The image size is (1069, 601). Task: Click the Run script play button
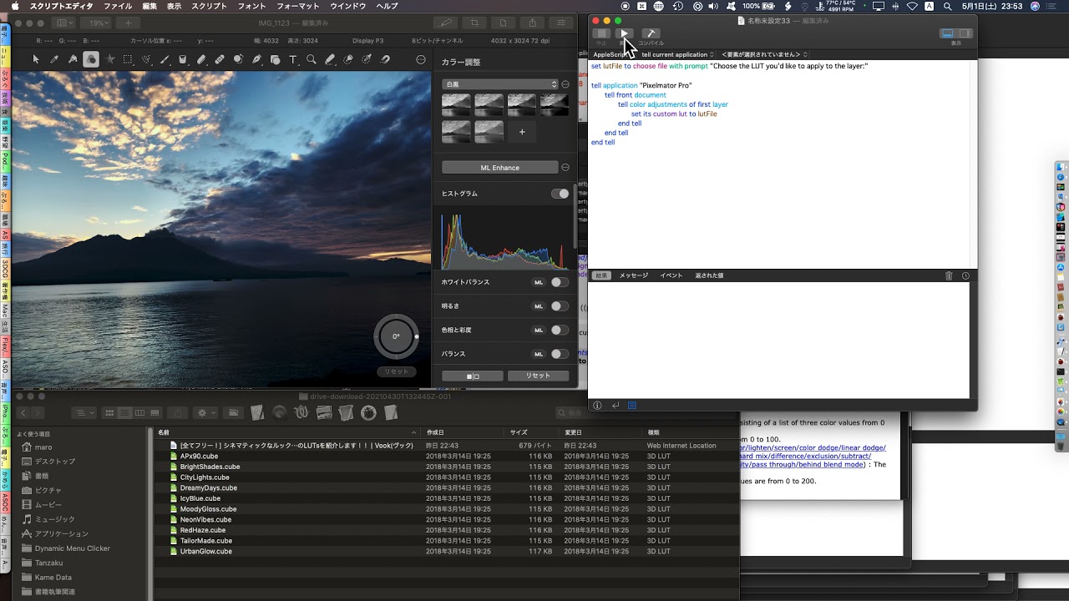tap(625, 33)
